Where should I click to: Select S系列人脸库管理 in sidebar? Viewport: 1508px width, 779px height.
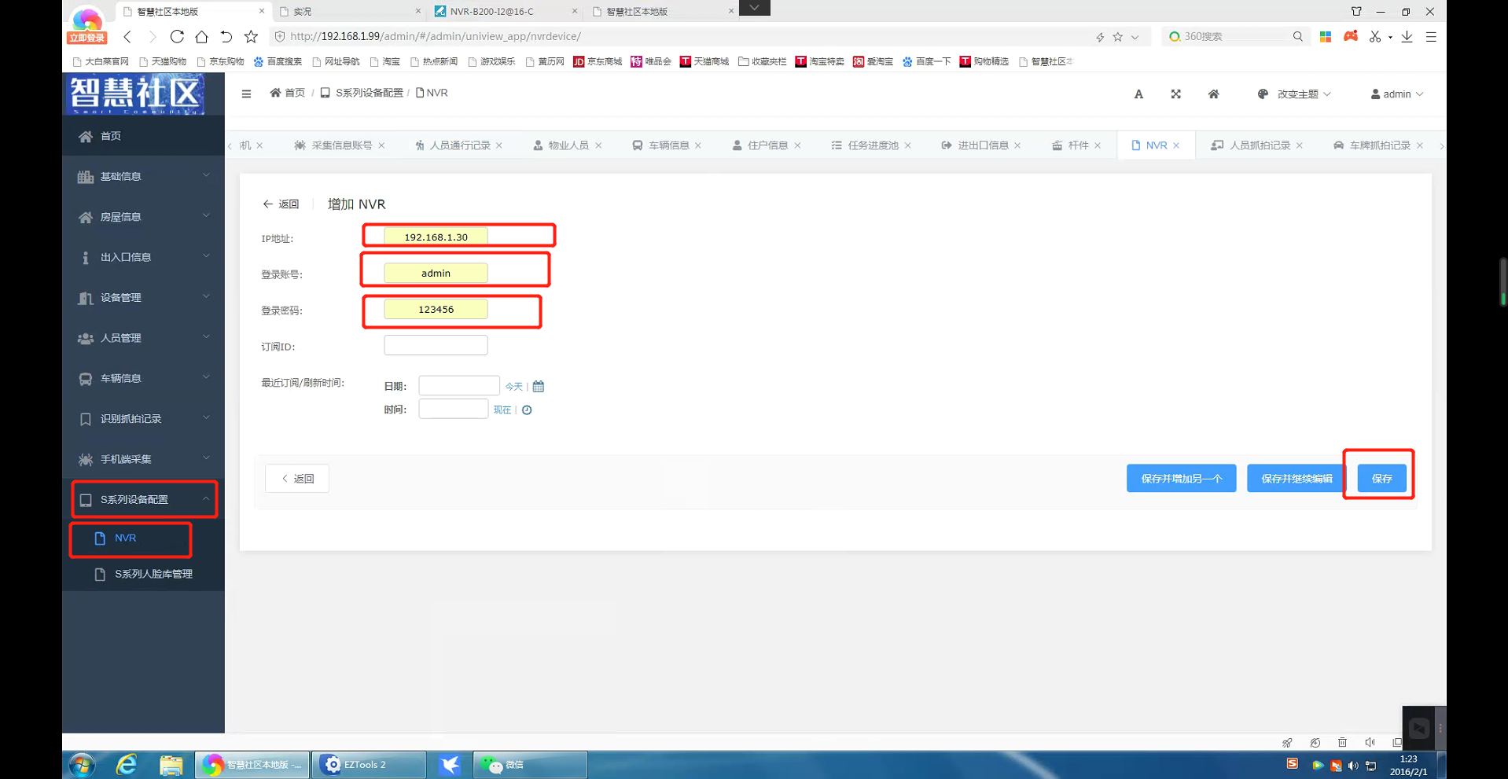pos(153,575)
